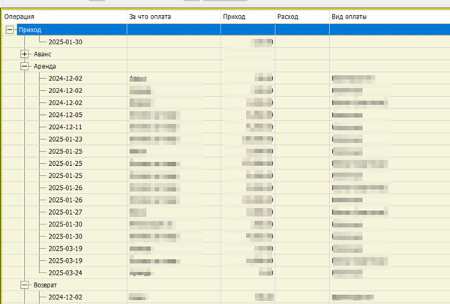Collapse the Аренда group
This screenshot has width=450, height=304.
25,66
